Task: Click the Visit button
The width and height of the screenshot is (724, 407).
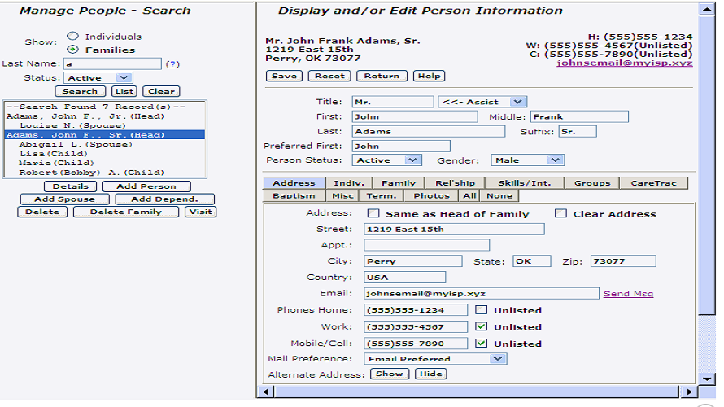Action: [200, 212]
